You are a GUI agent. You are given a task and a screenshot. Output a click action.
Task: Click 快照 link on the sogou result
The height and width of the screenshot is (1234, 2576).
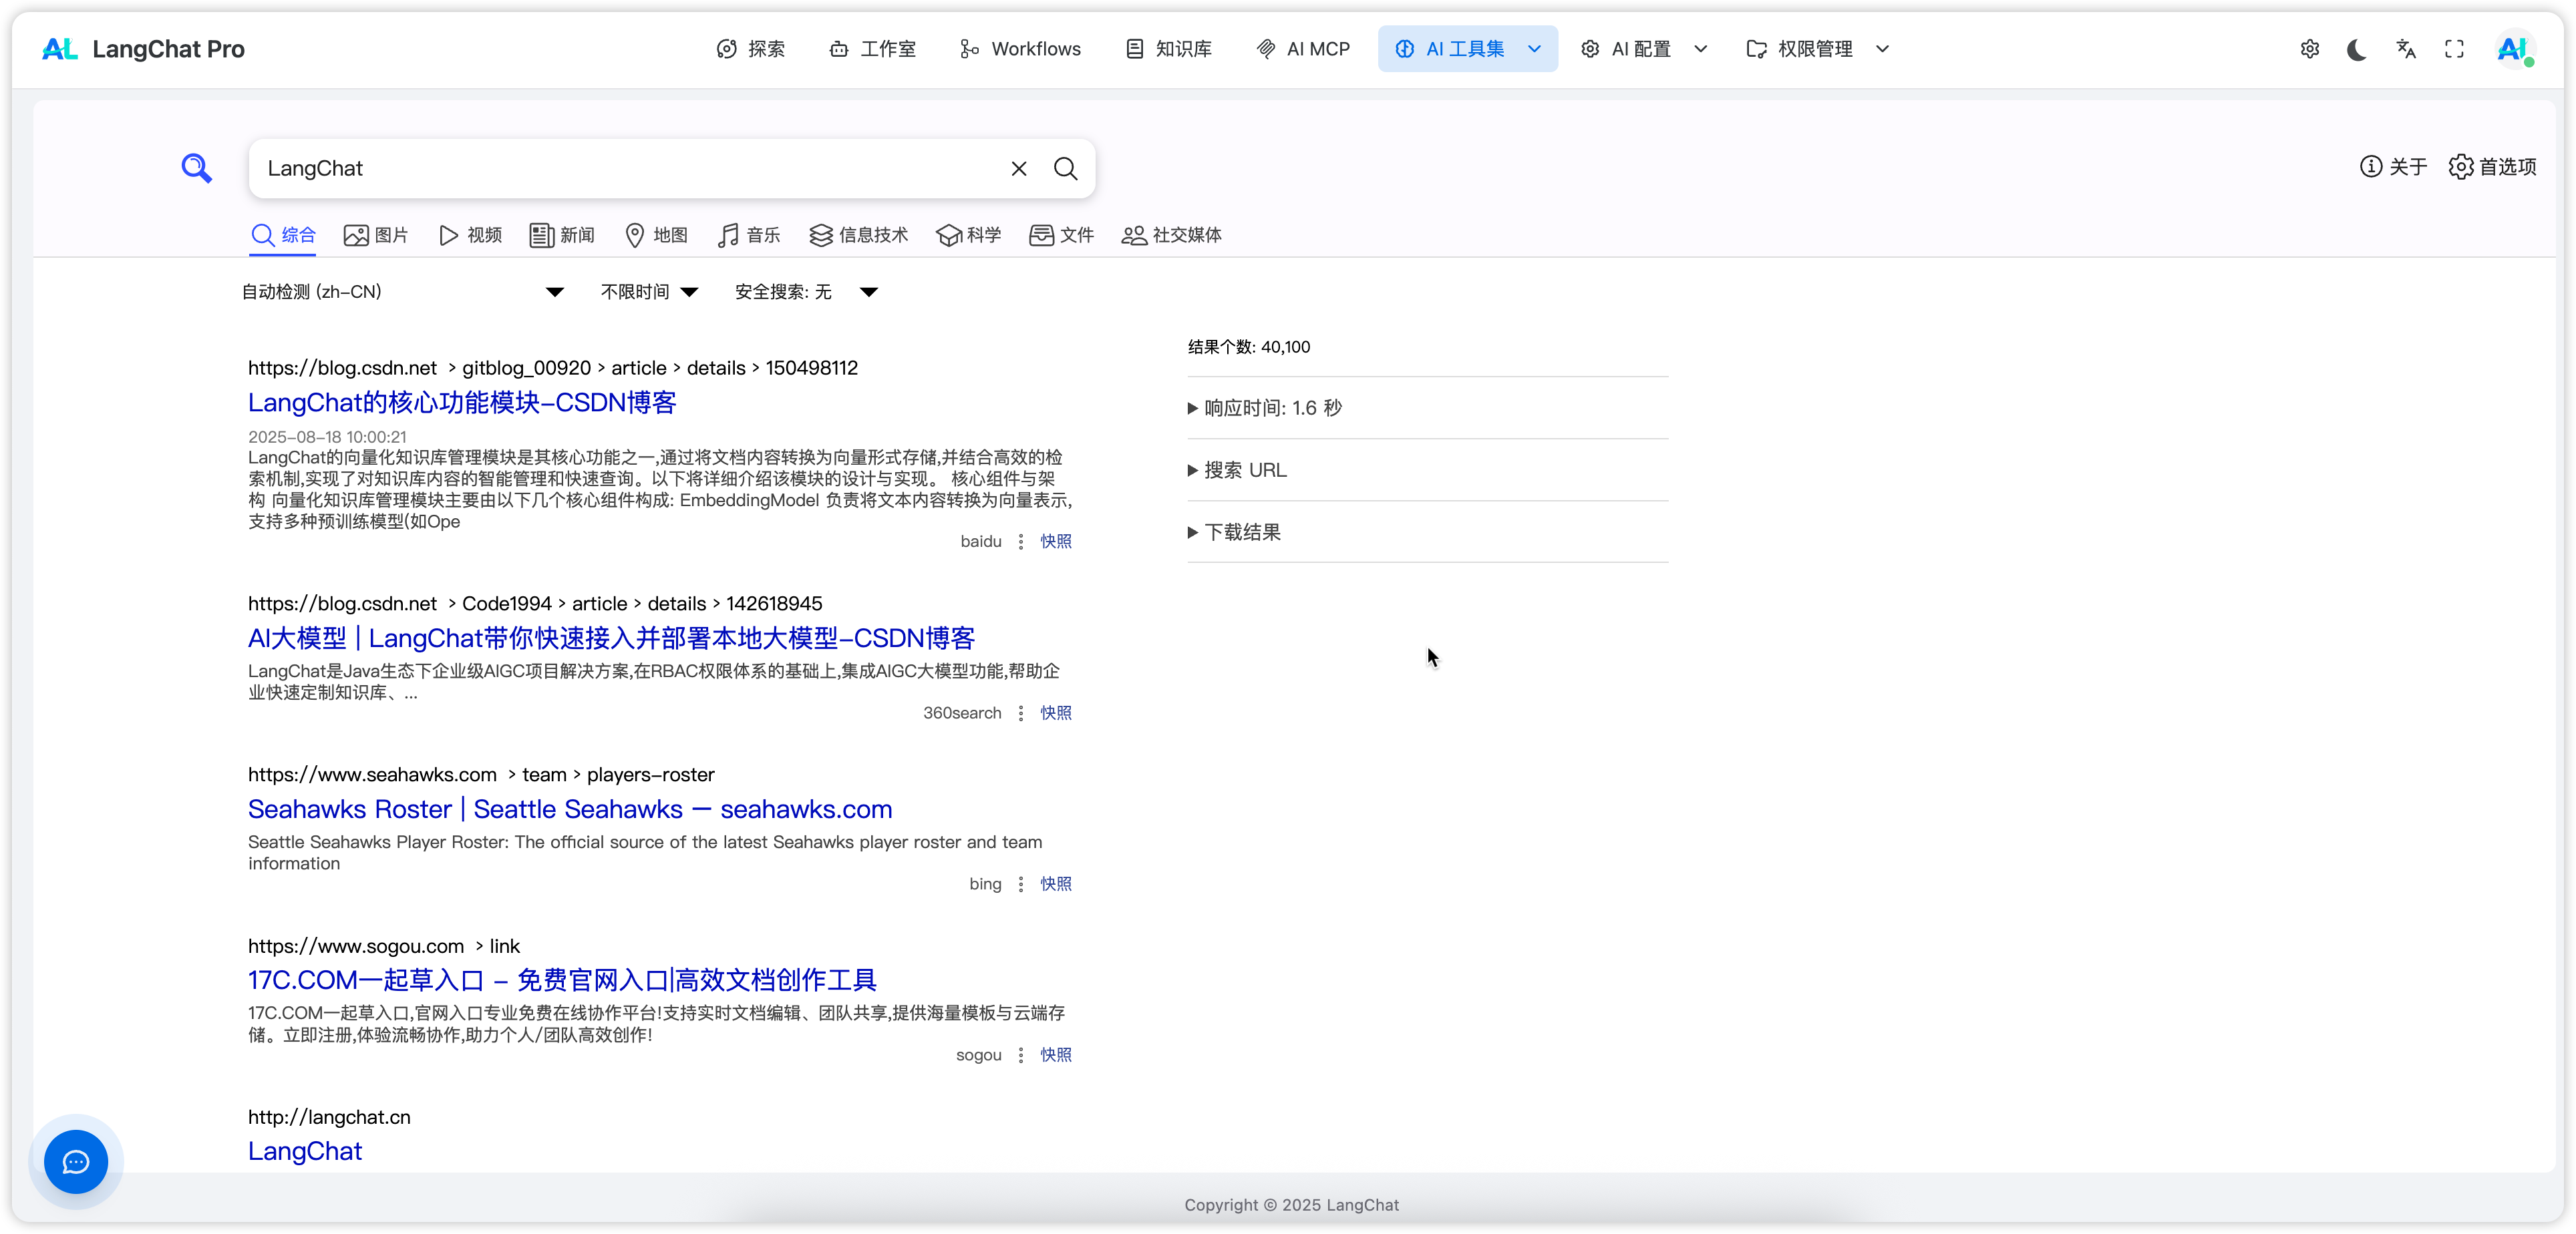click(x=1055, y=1054)
